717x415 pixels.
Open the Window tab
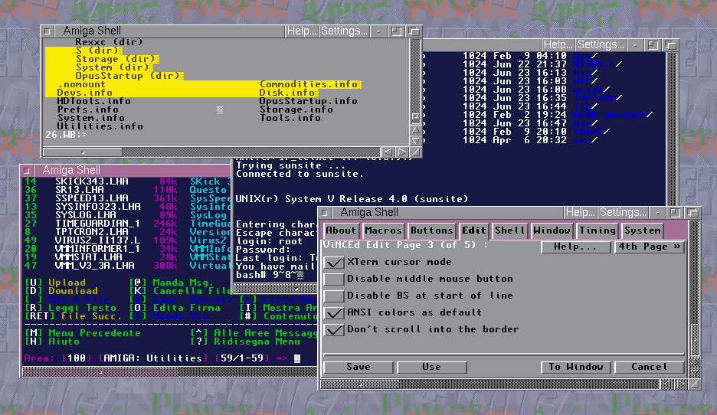(x=552, y=230)
